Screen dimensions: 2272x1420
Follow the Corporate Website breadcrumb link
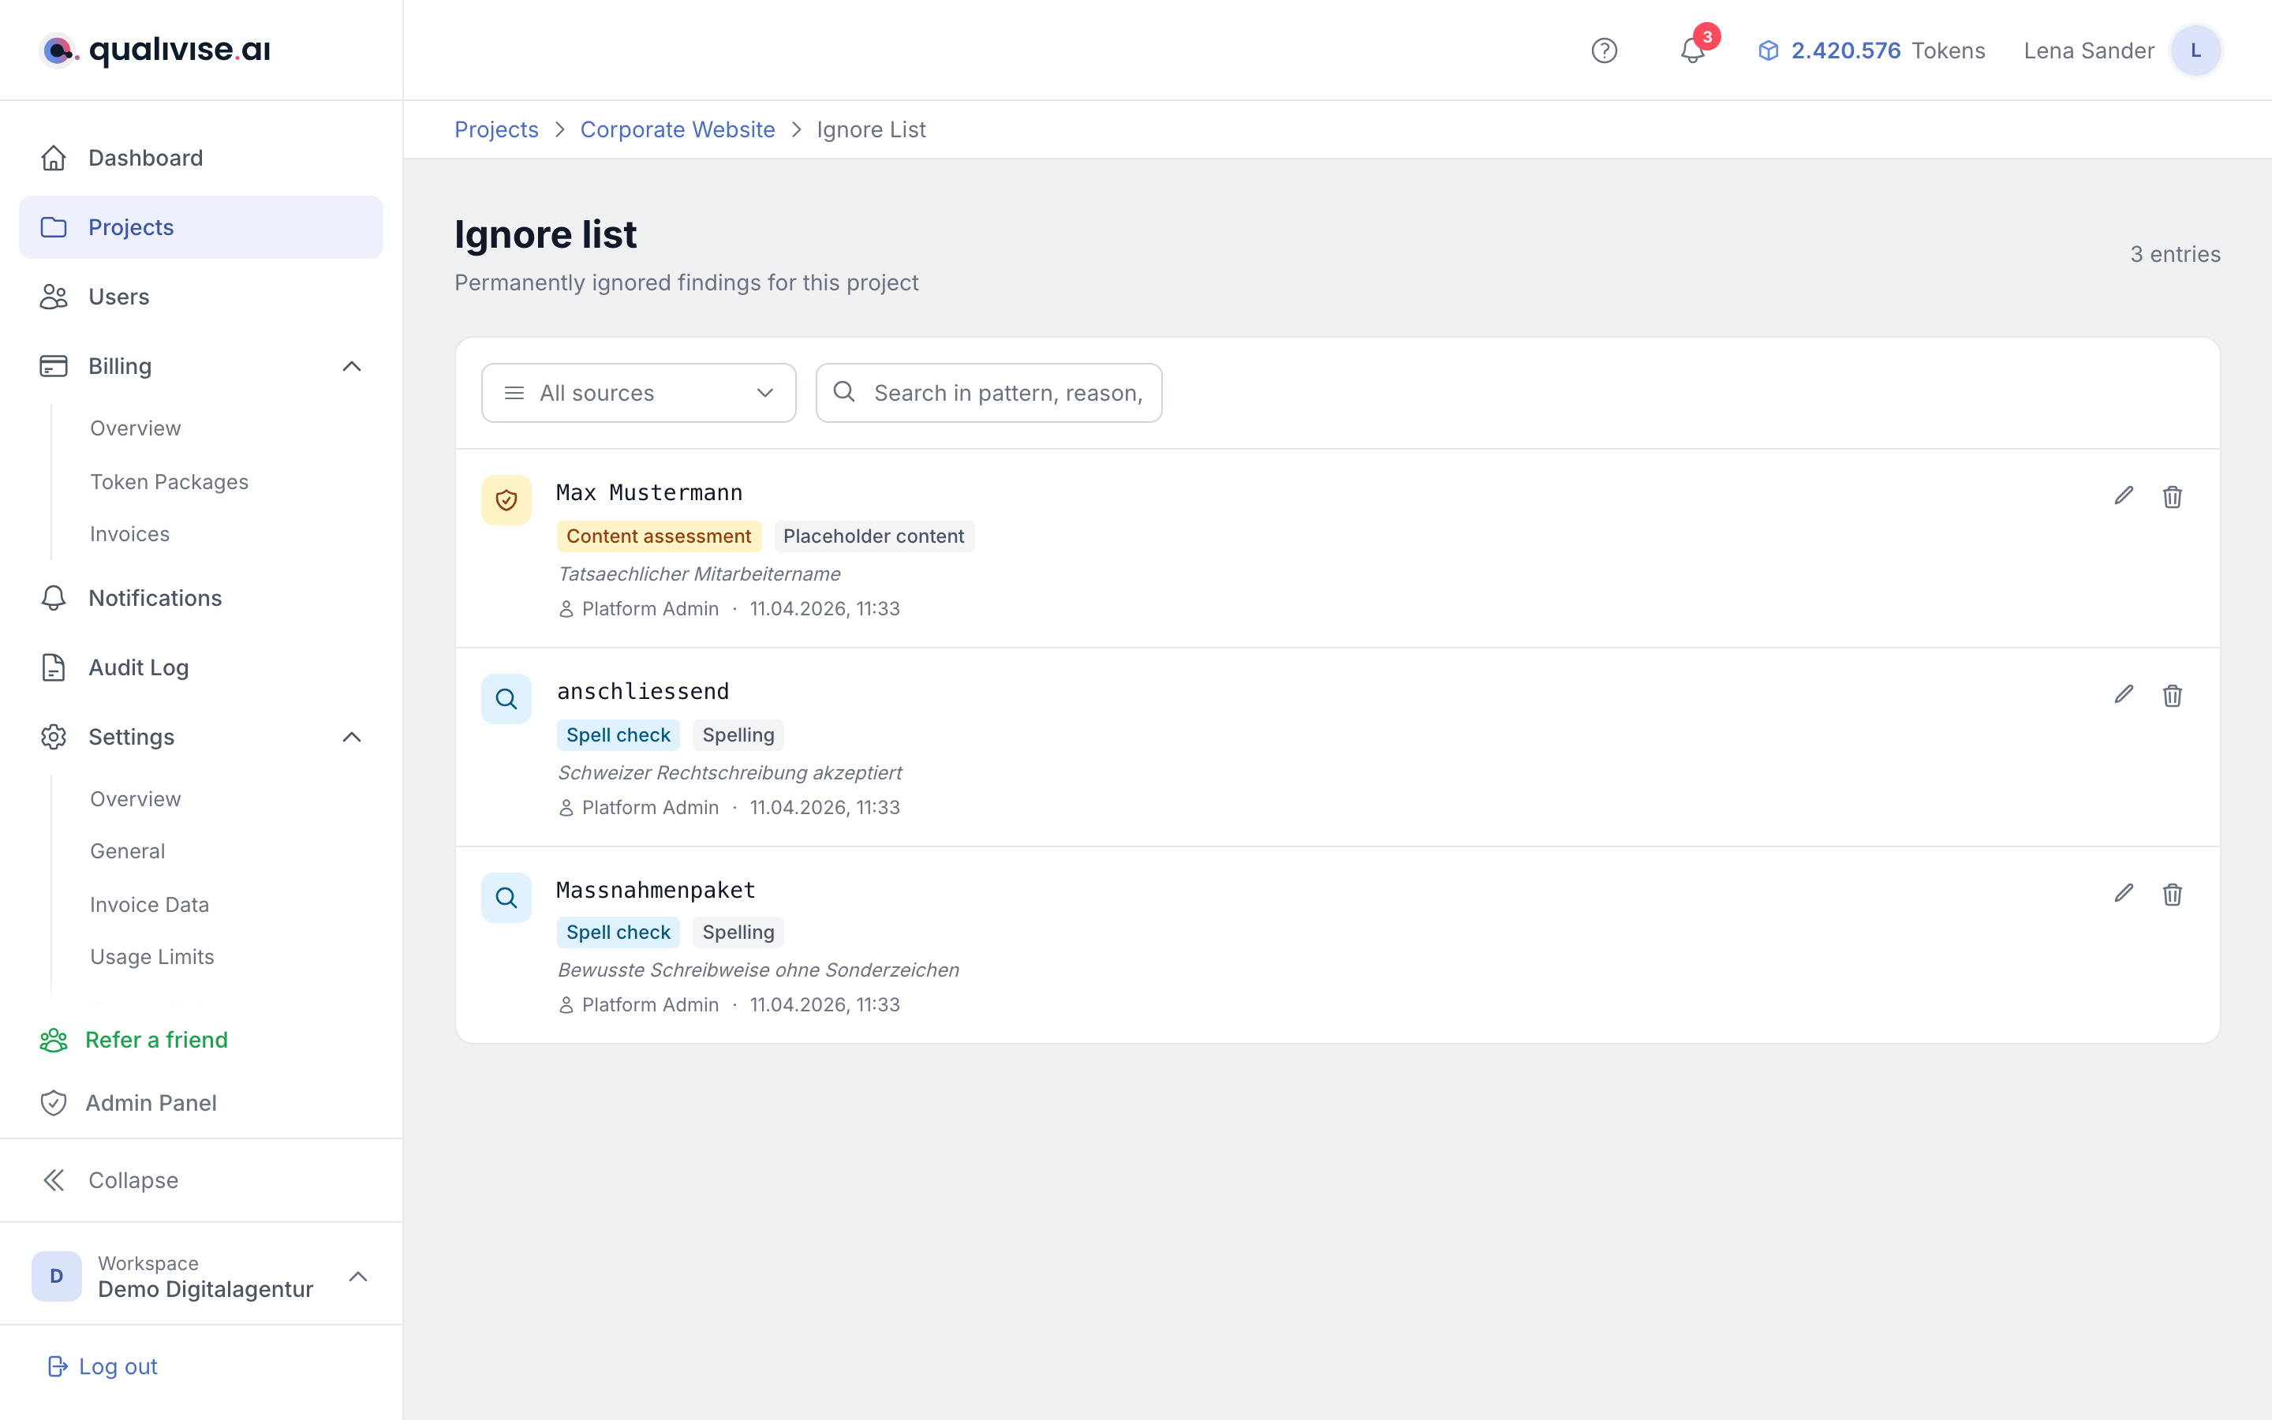point(678,129)
